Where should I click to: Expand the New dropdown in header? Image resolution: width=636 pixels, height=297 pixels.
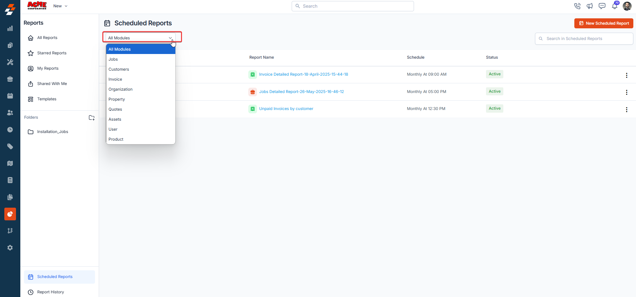click(60, 6)
